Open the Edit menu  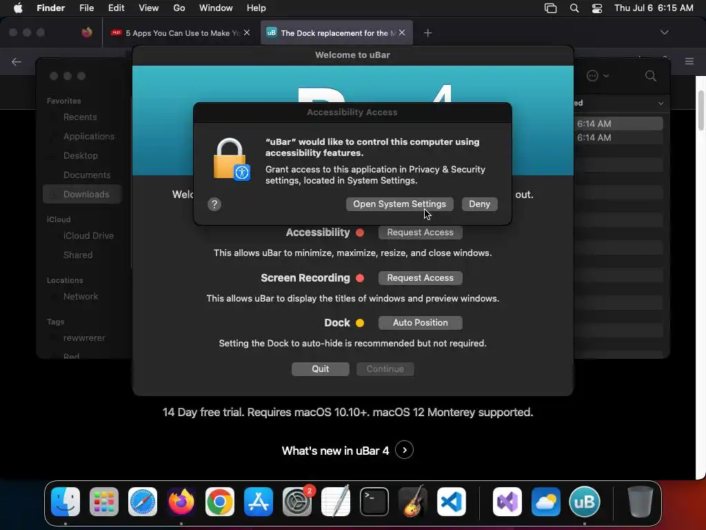point(116,8)
